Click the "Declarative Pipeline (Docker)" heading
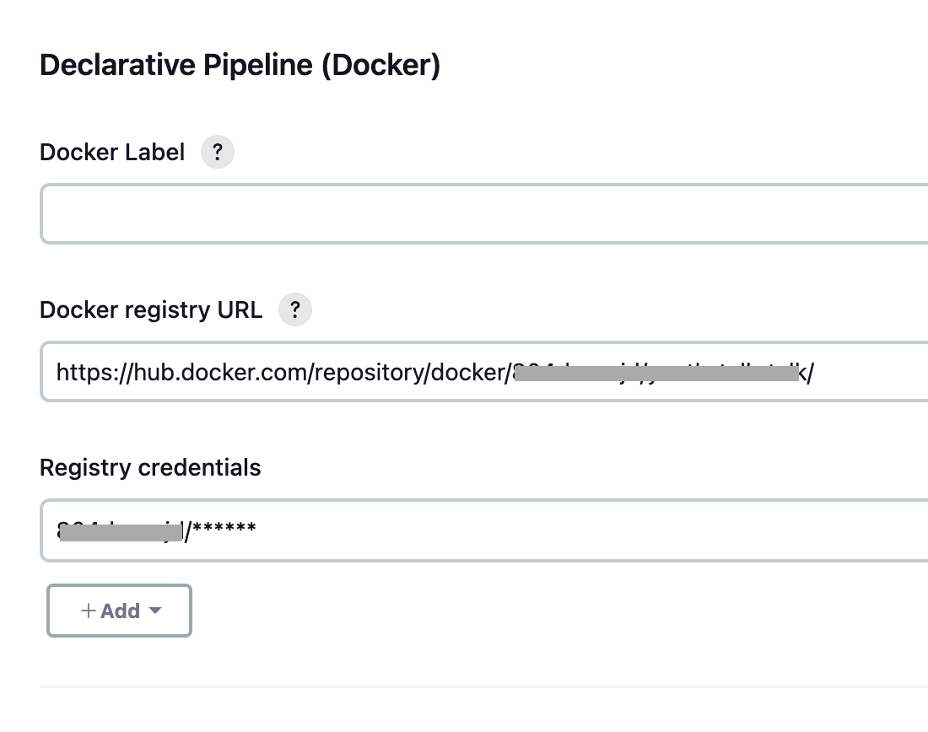 (x=240, y=65)
